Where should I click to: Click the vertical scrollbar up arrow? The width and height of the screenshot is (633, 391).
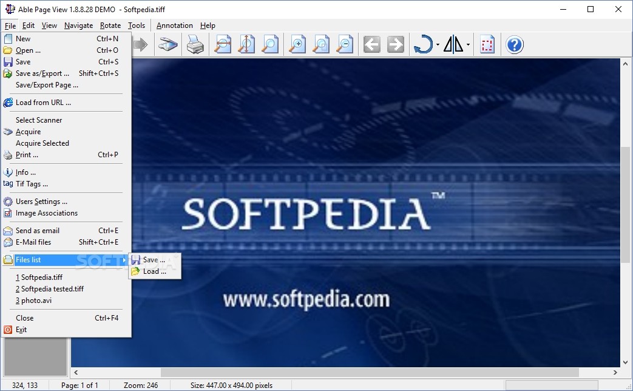click(625, 63)
